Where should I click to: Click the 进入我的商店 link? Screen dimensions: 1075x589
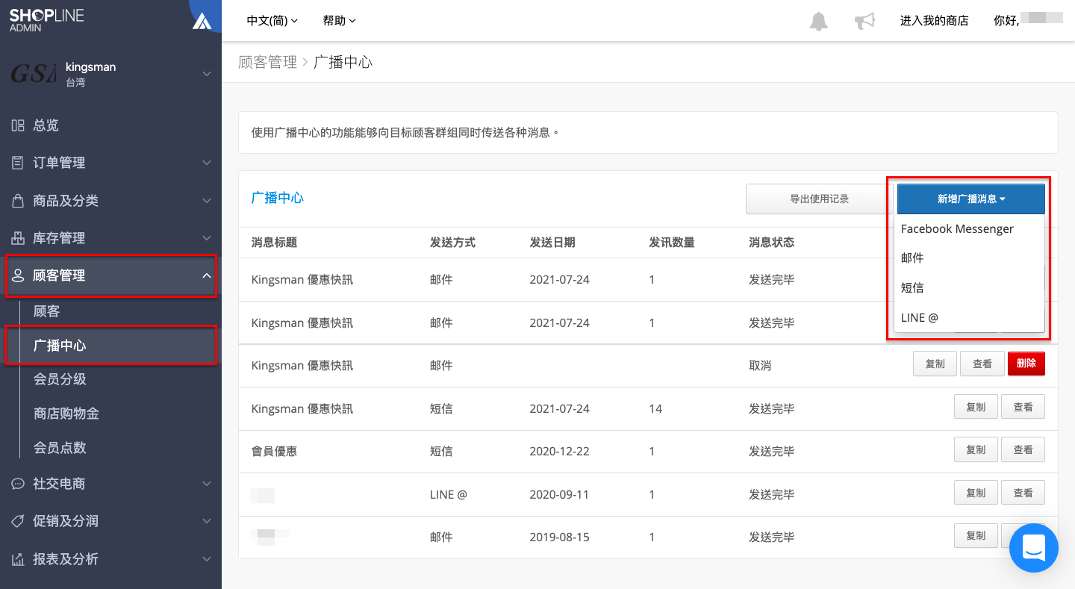(934, 21)
